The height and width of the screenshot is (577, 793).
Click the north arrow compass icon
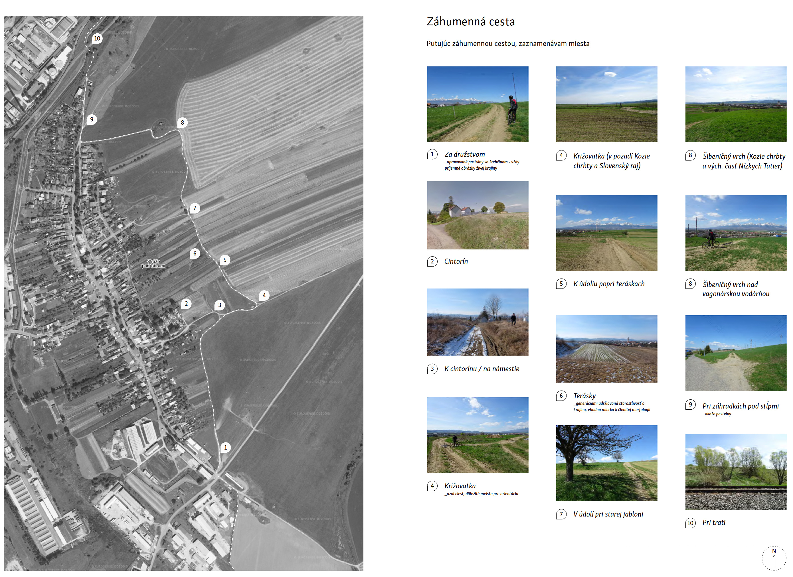(774, 558)
